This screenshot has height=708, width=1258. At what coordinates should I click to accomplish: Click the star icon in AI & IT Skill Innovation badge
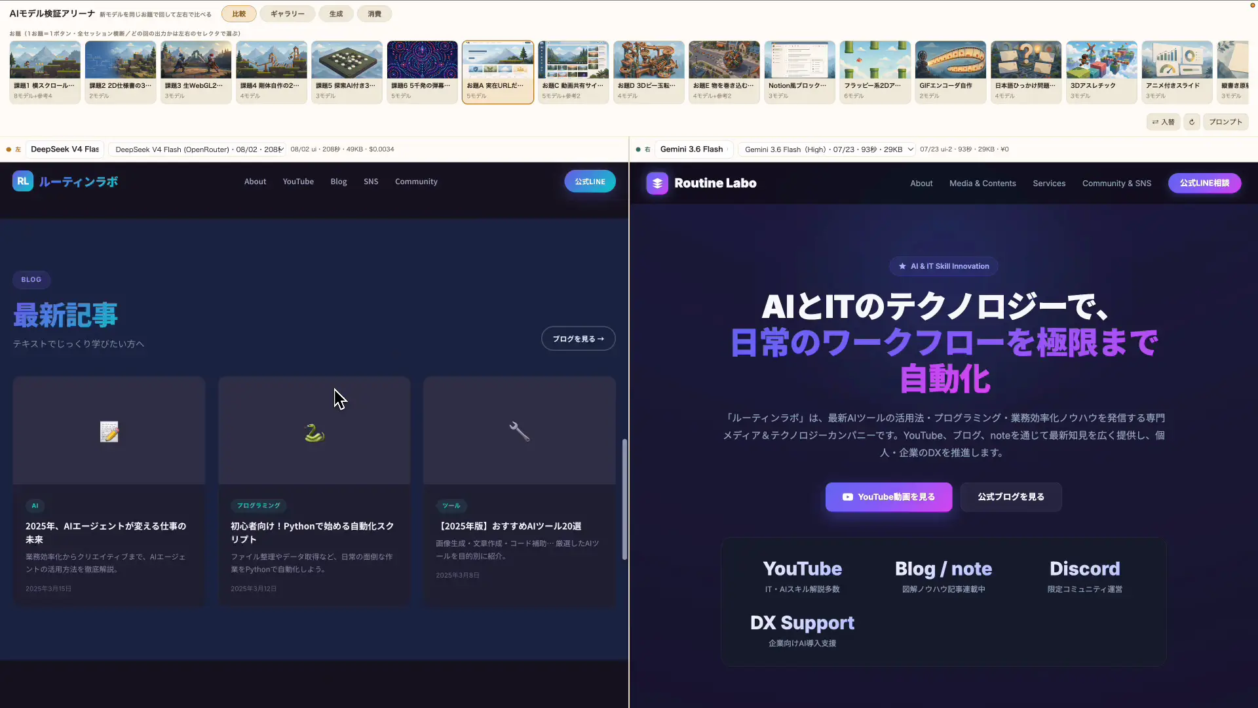pos(902,266)
